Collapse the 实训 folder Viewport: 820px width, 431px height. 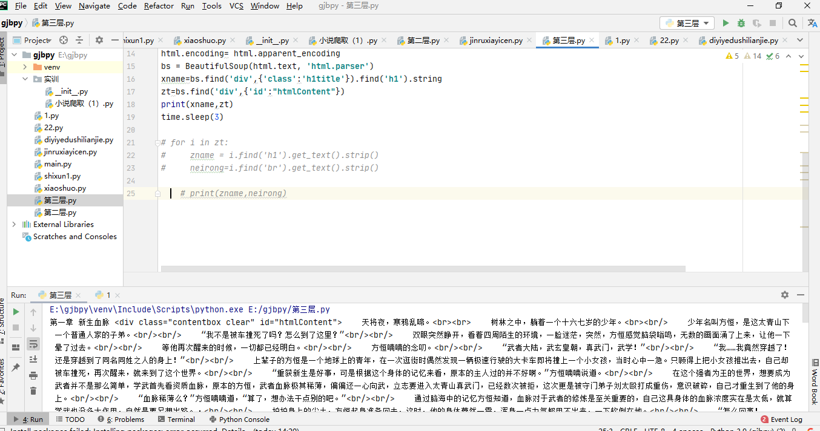tap(25, 79)
